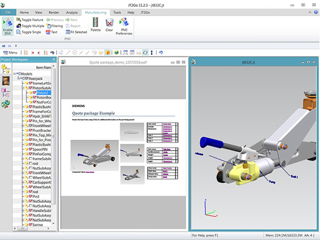Image resolution: width=320 pixels, height=240 pixels.
Task: Click the vertical double-arrow toolbar icon
Action: point(151,53)
